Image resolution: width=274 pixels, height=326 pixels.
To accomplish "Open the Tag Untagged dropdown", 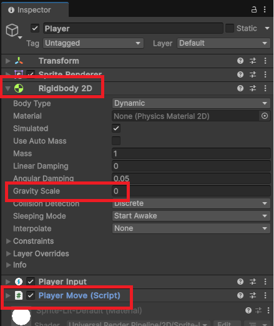I will coord(93,43).
